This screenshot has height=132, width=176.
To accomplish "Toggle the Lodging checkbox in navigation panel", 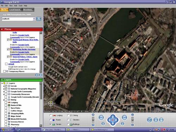I will pos(51,115).
